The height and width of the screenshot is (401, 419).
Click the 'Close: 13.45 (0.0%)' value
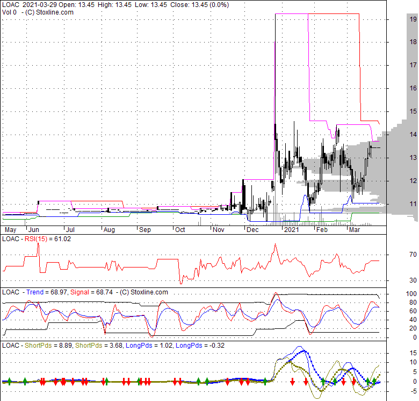click(200, 5)
